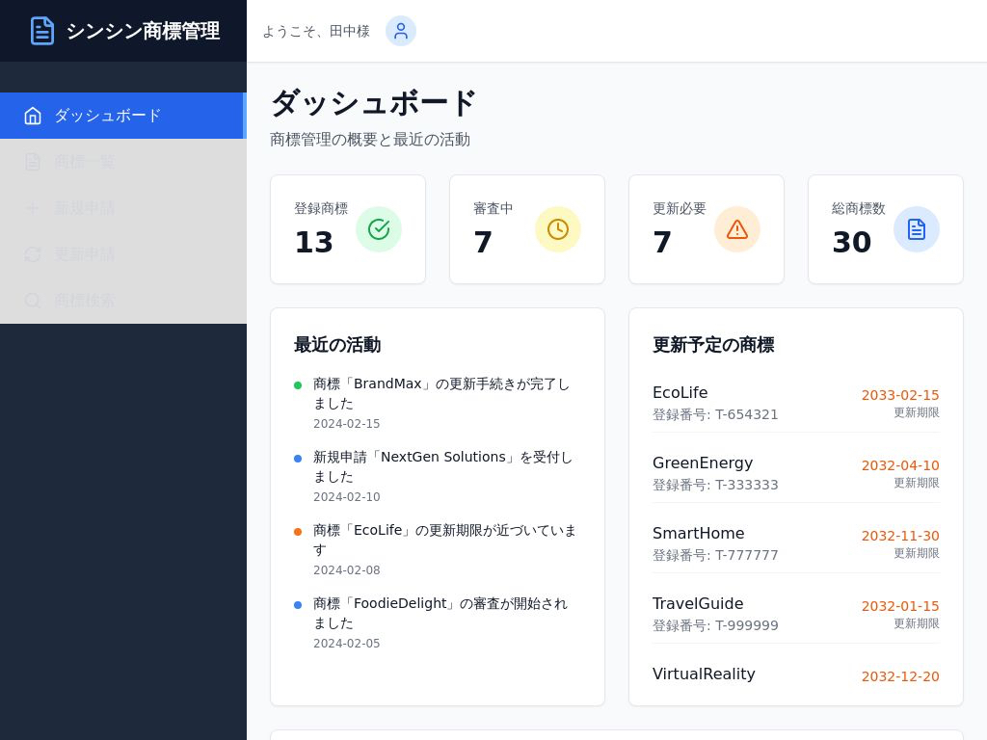Click the refresh icon for 更新申請
The width and height of the screenshot is (987, 740).
click(x=33, y=254)
